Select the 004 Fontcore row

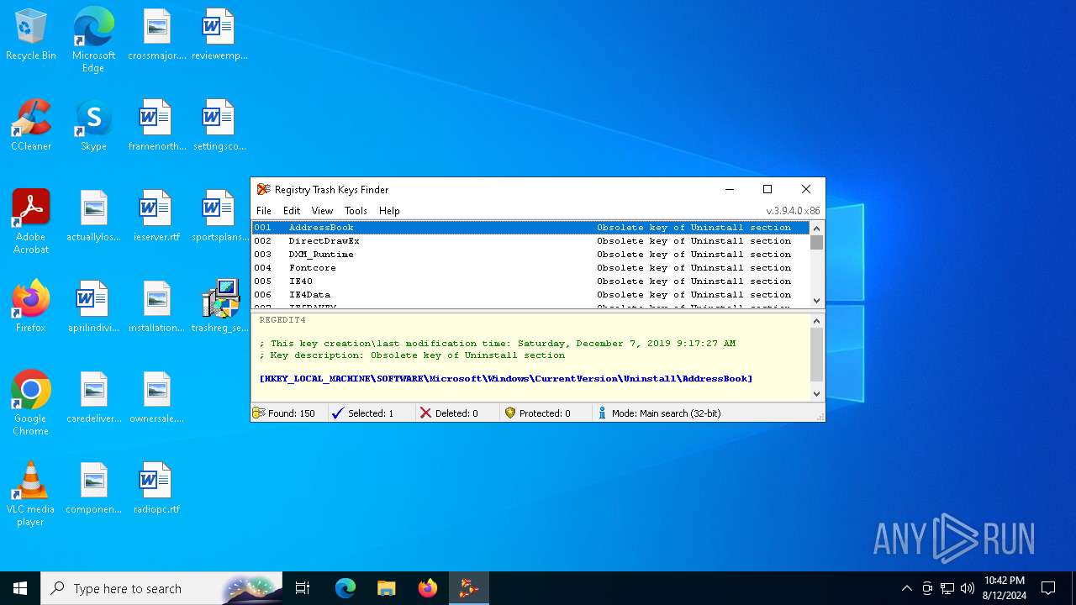[x=530, y=268]
